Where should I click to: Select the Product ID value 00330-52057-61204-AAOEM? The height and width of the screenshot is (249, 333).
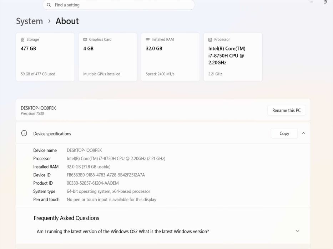92,183
